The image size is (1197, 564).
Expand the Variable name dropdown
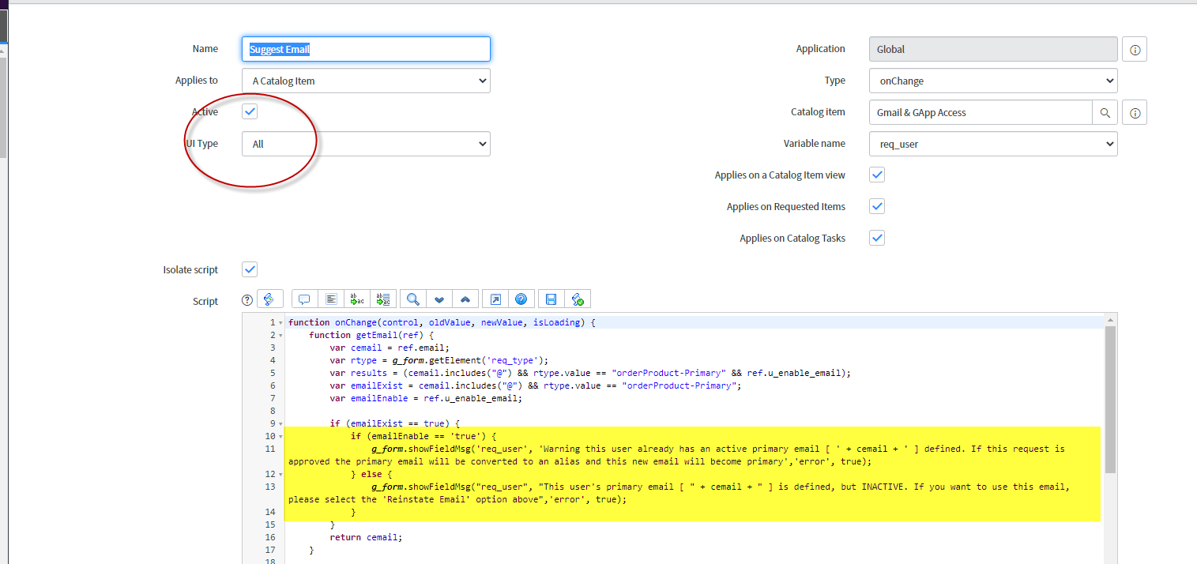pyautogui.click(x=992, y=144)
